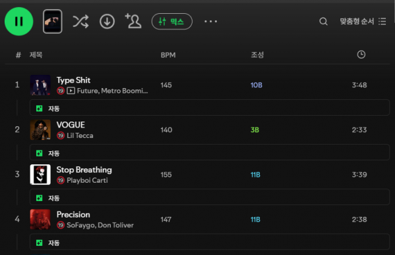The image size is (395, 255).
Task: Pause playback with the green button
Action: (x=19, y=21)
